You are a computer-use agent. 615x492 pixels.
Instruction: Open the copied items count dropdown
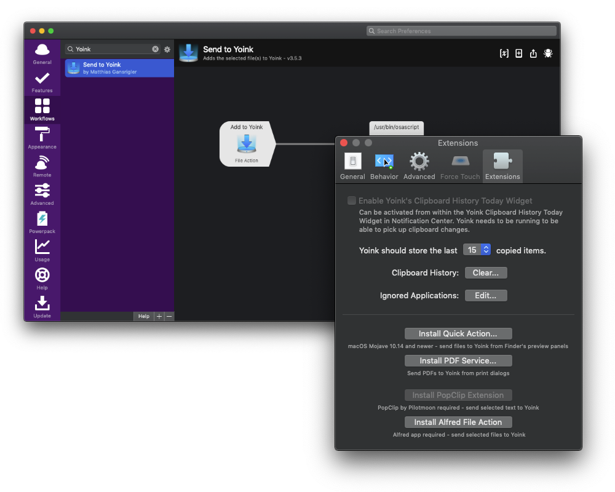tap(477, 250)
